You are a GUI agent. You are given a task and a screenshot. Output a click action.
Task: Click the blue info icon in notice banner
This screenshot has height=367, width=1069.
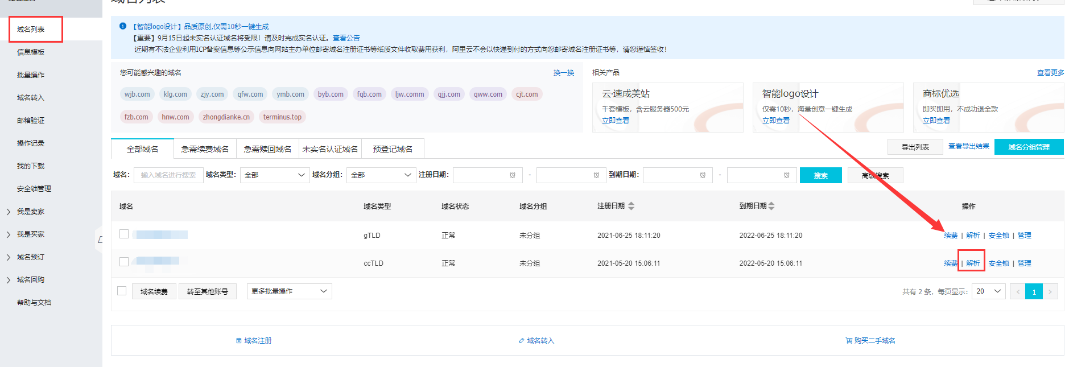[123, 26]
